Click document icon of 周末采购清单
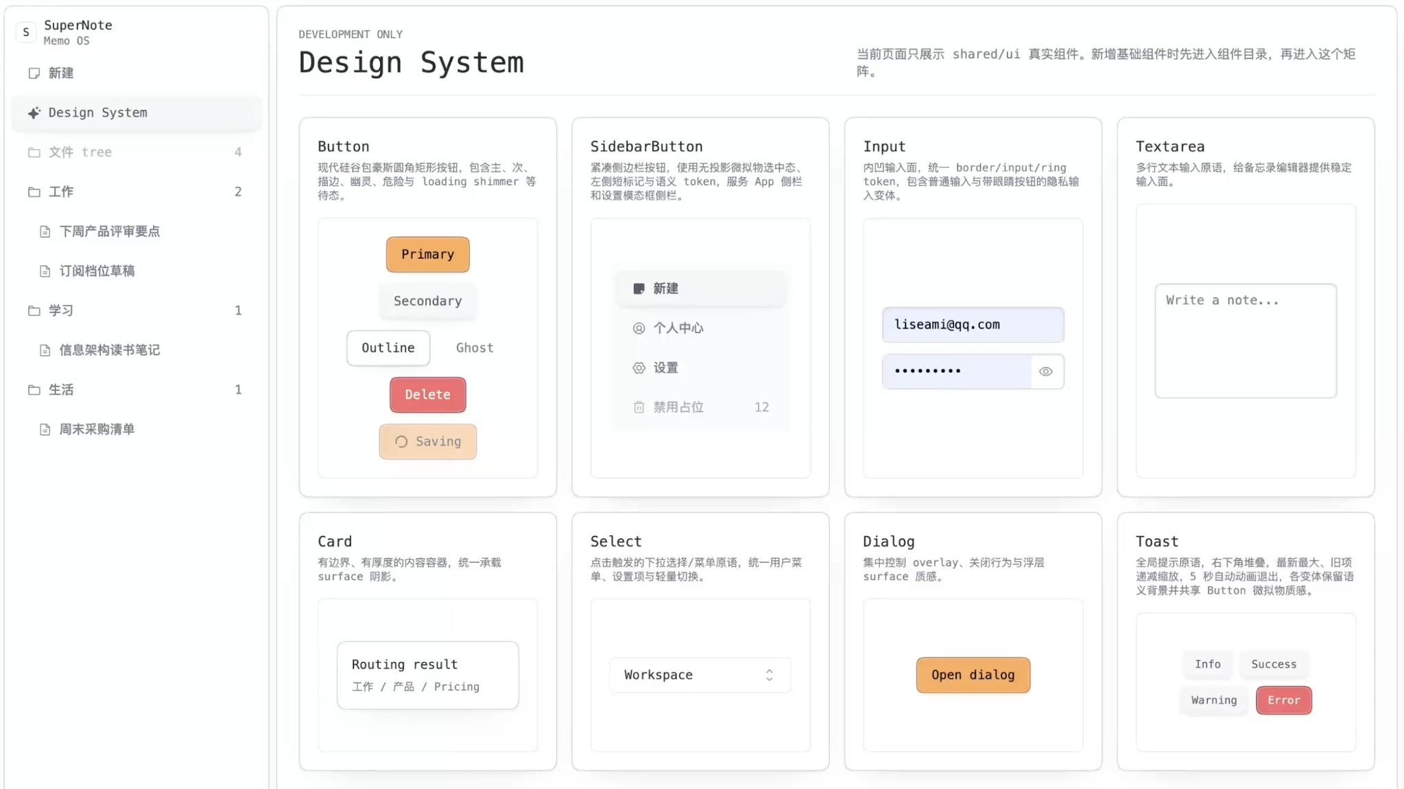 [45, 430]
